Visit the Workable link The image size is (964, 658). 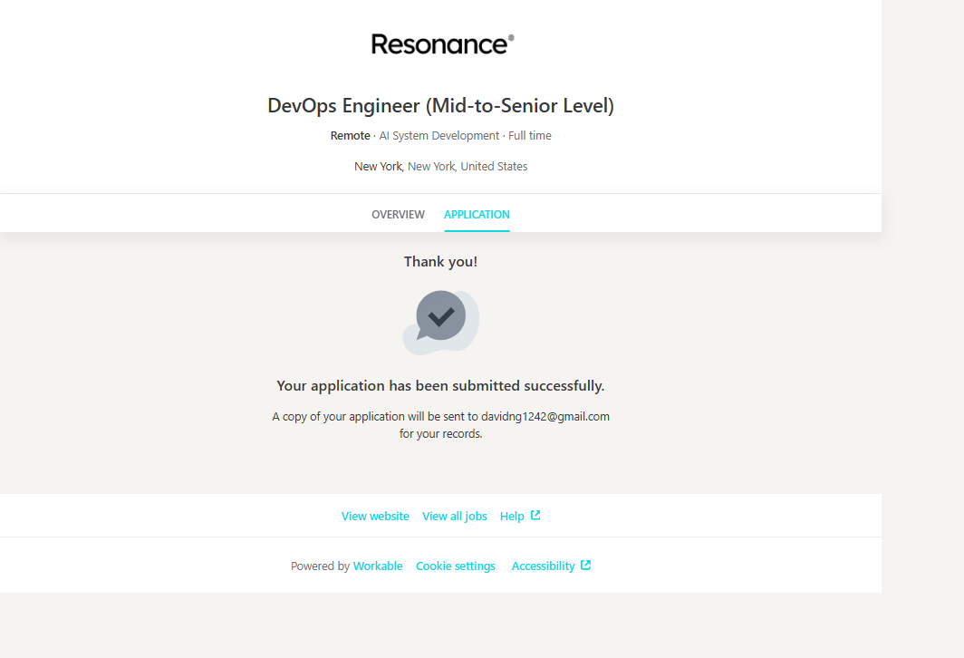pos(378,566)
